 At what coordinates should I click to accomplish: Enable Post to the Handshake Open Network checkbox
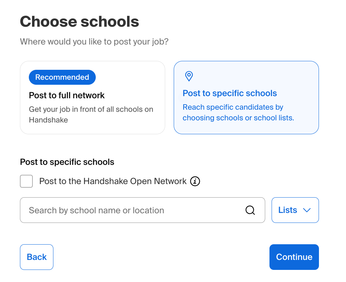point(26,181)
